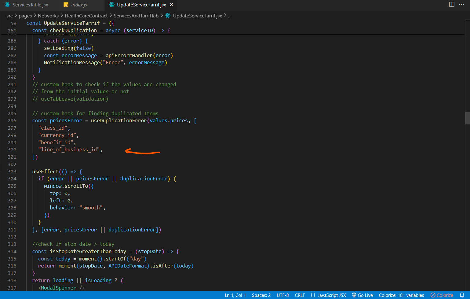Close the UpdateServiceTarrif.jsx tab
470x299 pixels.
171,5
